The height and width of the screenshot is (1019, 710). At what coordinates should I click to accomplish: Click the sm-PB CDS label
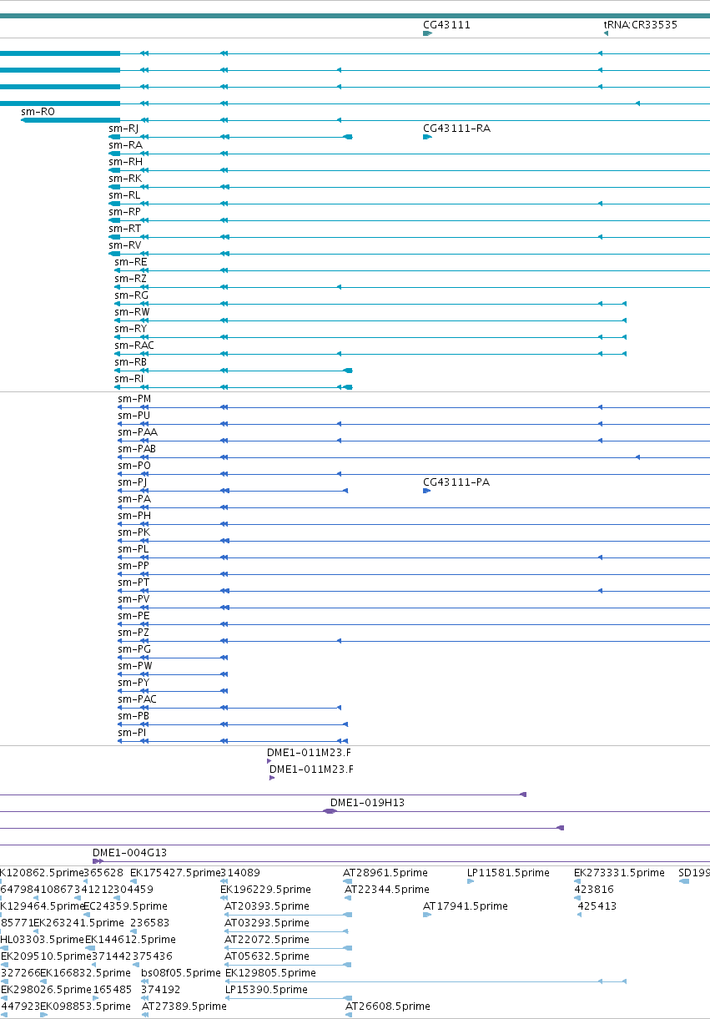pos(133,716)
